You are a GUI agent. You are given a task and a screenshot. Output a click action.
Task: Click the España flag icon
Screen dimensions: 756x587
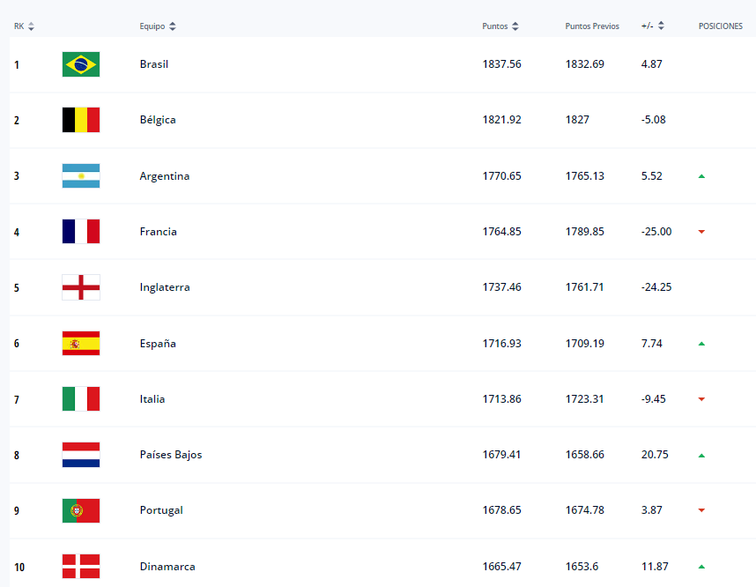(80, 343)
